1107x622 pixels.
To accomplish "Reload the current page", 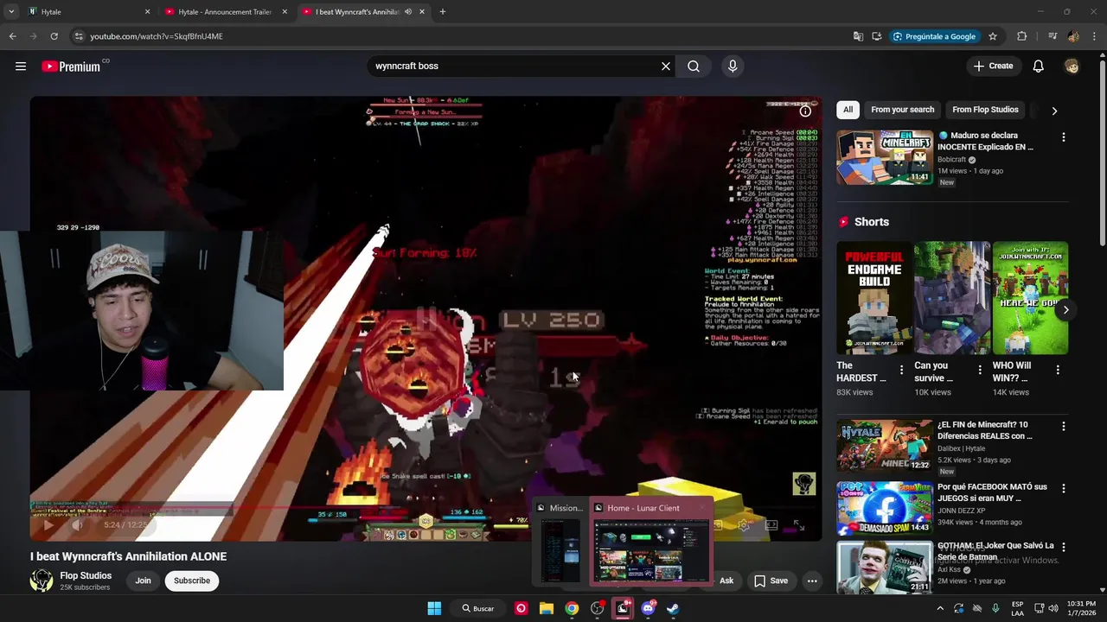I will click(54, 36).
